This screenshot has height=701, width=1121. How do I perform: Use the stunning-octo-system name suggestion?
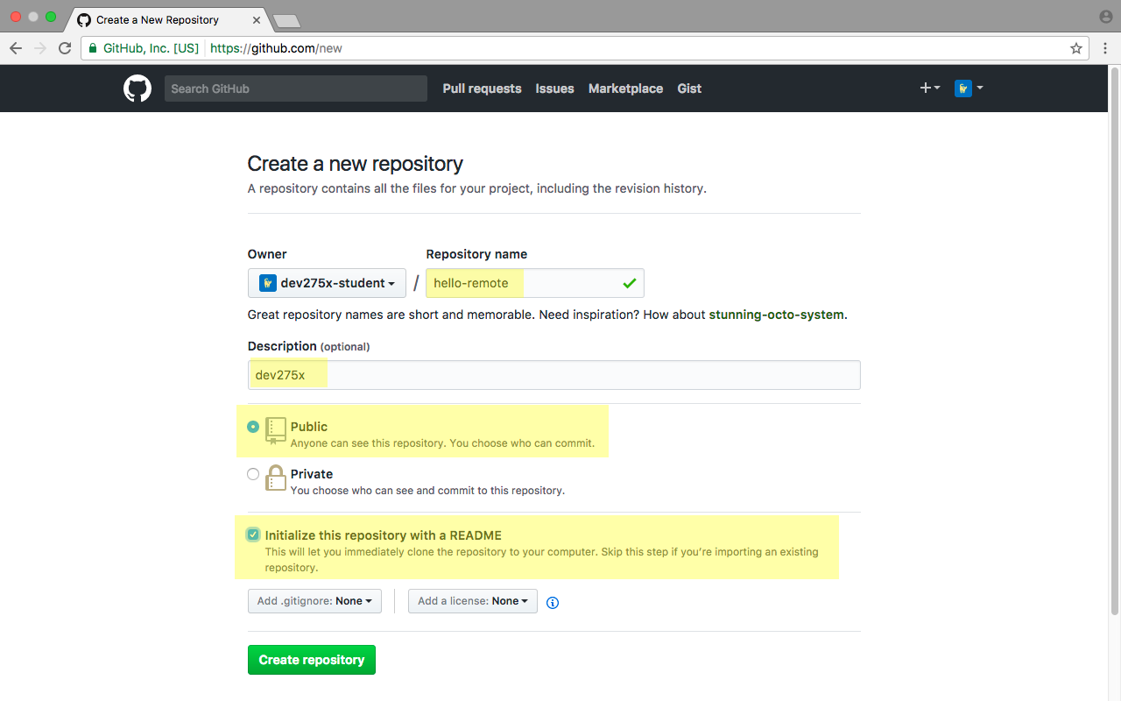point(777,315)
